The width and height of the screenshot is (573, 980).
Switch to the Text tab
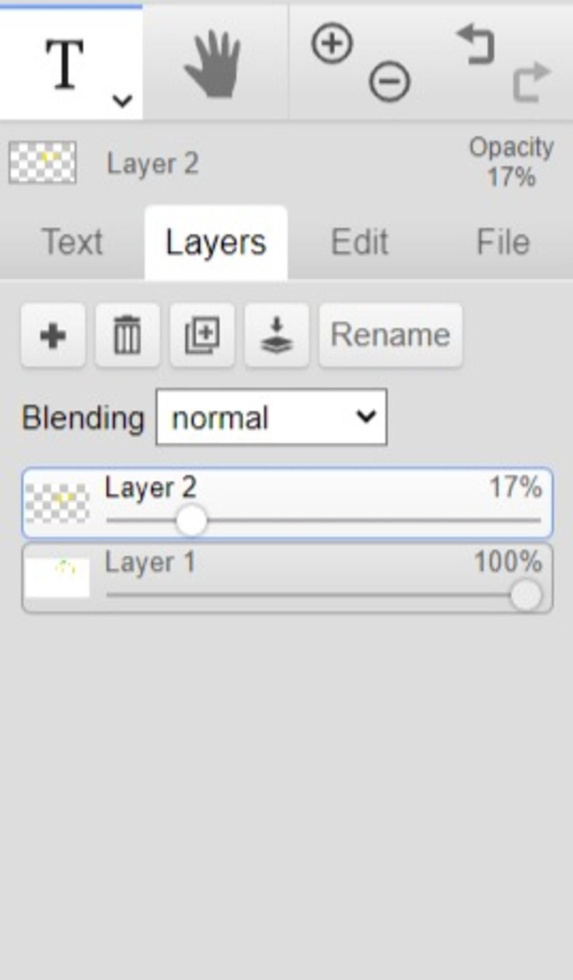(72, 242)
